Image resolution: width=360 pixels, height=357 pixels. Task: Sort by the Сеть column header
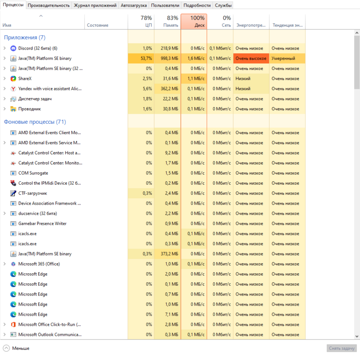coord(220,21)
